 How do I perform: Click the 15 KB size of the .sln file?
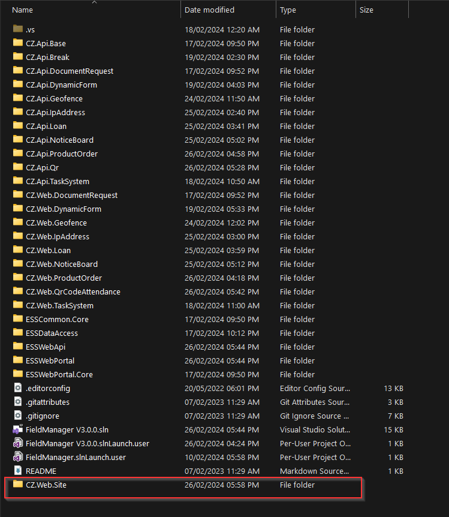pyautogui.click(x=394, y=429)
